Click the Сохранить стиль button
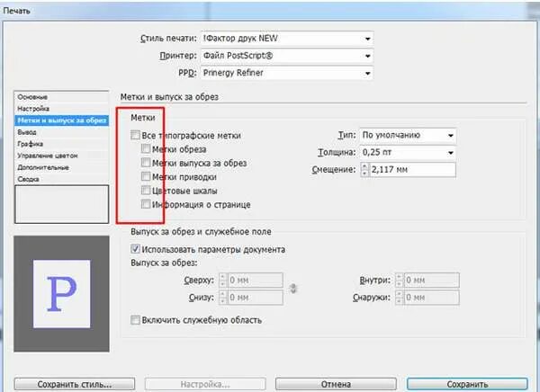Screen dimensions: 540x392 75,384
